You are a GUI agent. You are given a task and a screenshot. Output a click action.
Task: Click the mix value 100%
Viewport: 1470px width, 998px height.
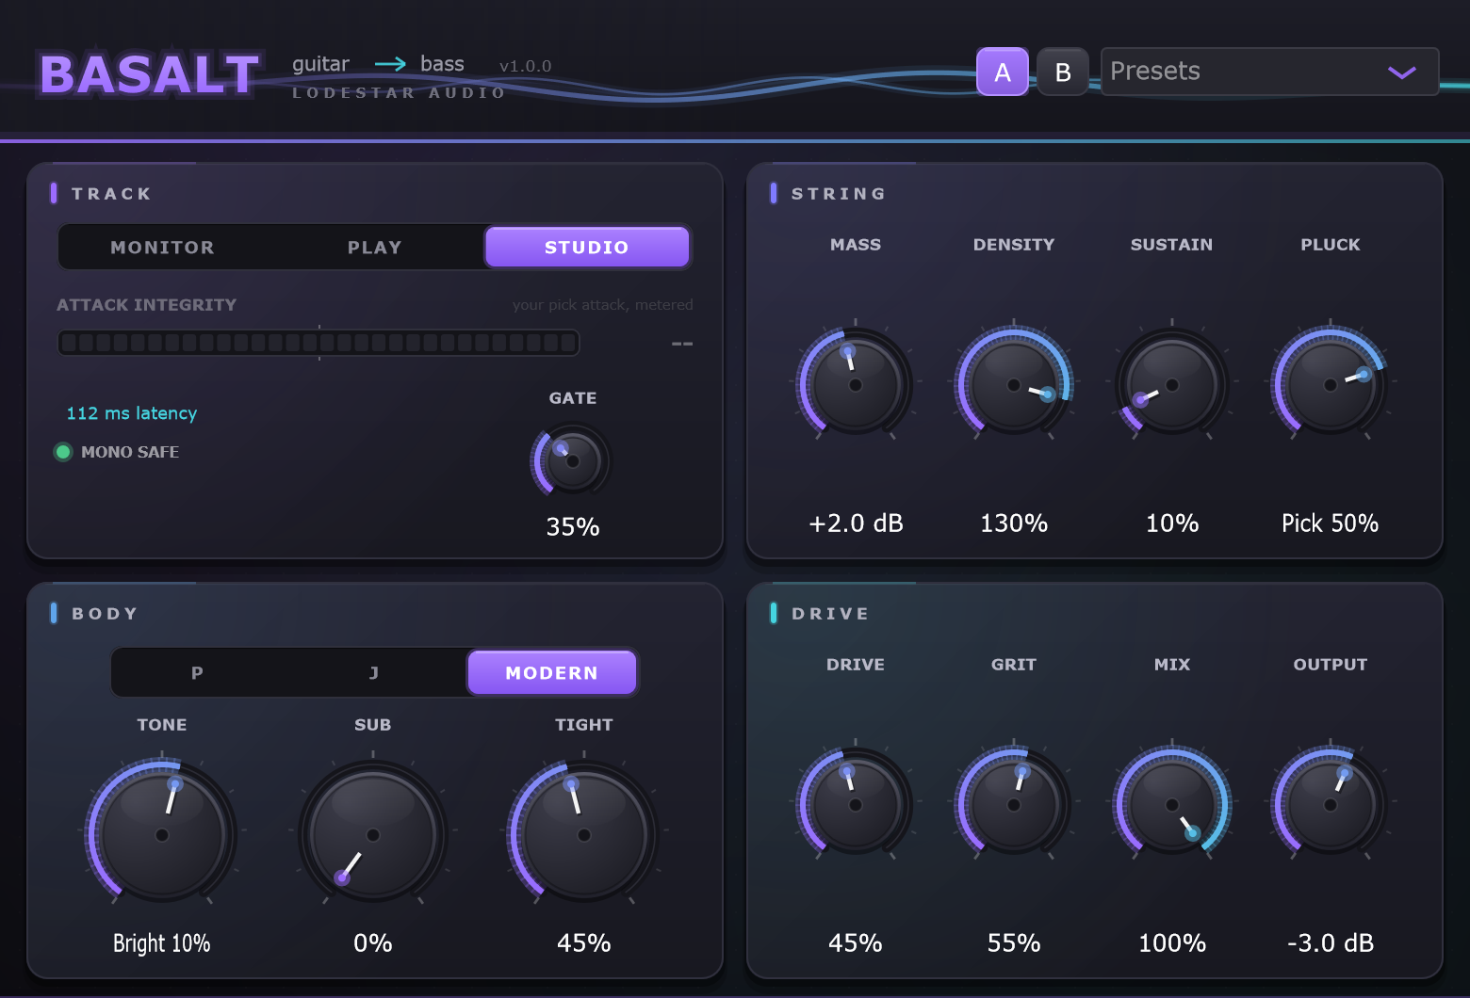tap(1172, 942)
